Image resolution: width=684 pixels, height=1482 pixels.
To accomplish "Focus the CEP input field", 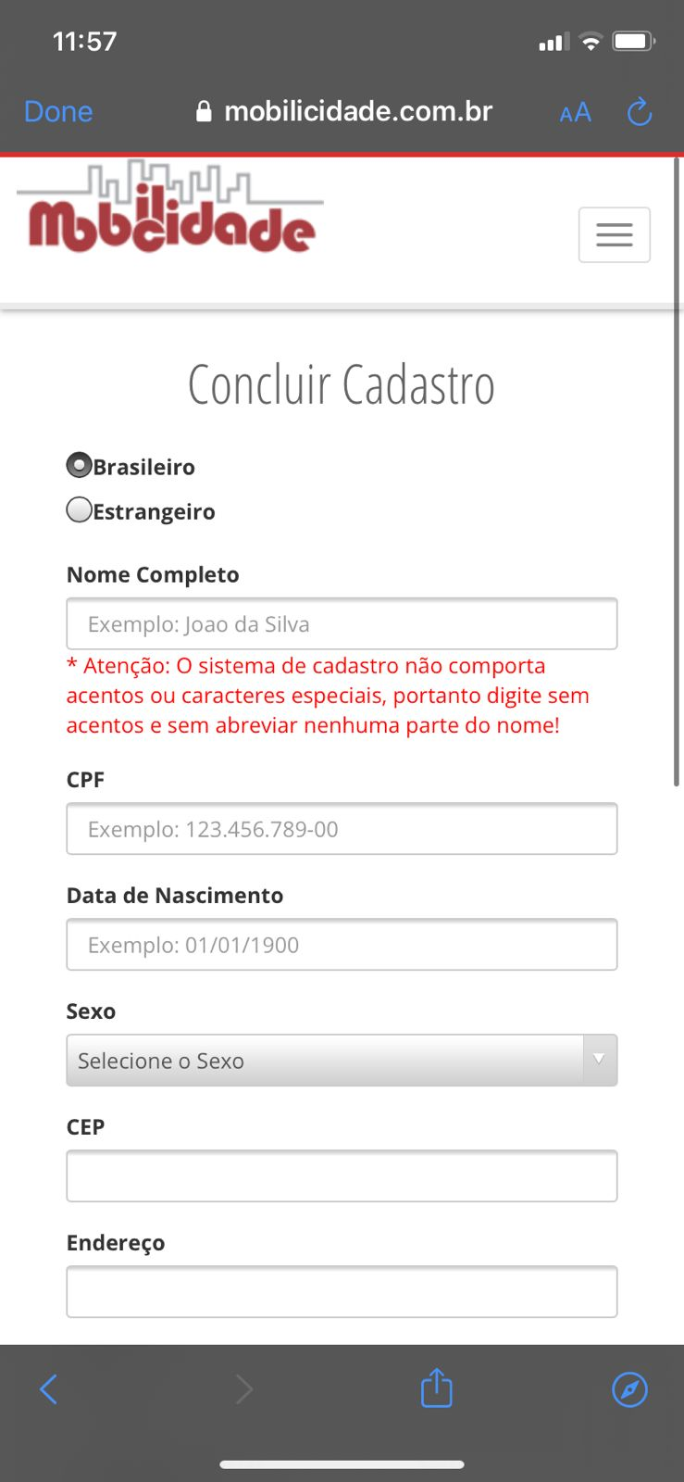I will point(342,1175).
